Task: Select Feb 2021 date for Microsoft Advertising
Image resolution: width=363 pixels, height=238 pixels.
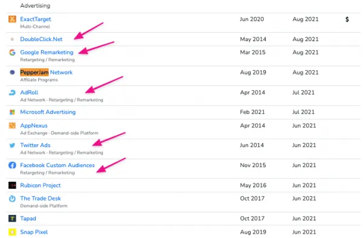Action: click(x=252, y=112)
